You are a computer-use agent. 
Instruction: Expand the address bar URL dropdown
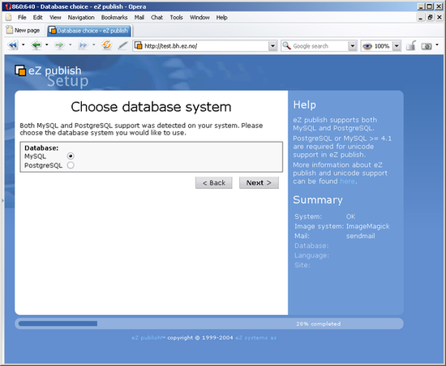coord(272,45)
